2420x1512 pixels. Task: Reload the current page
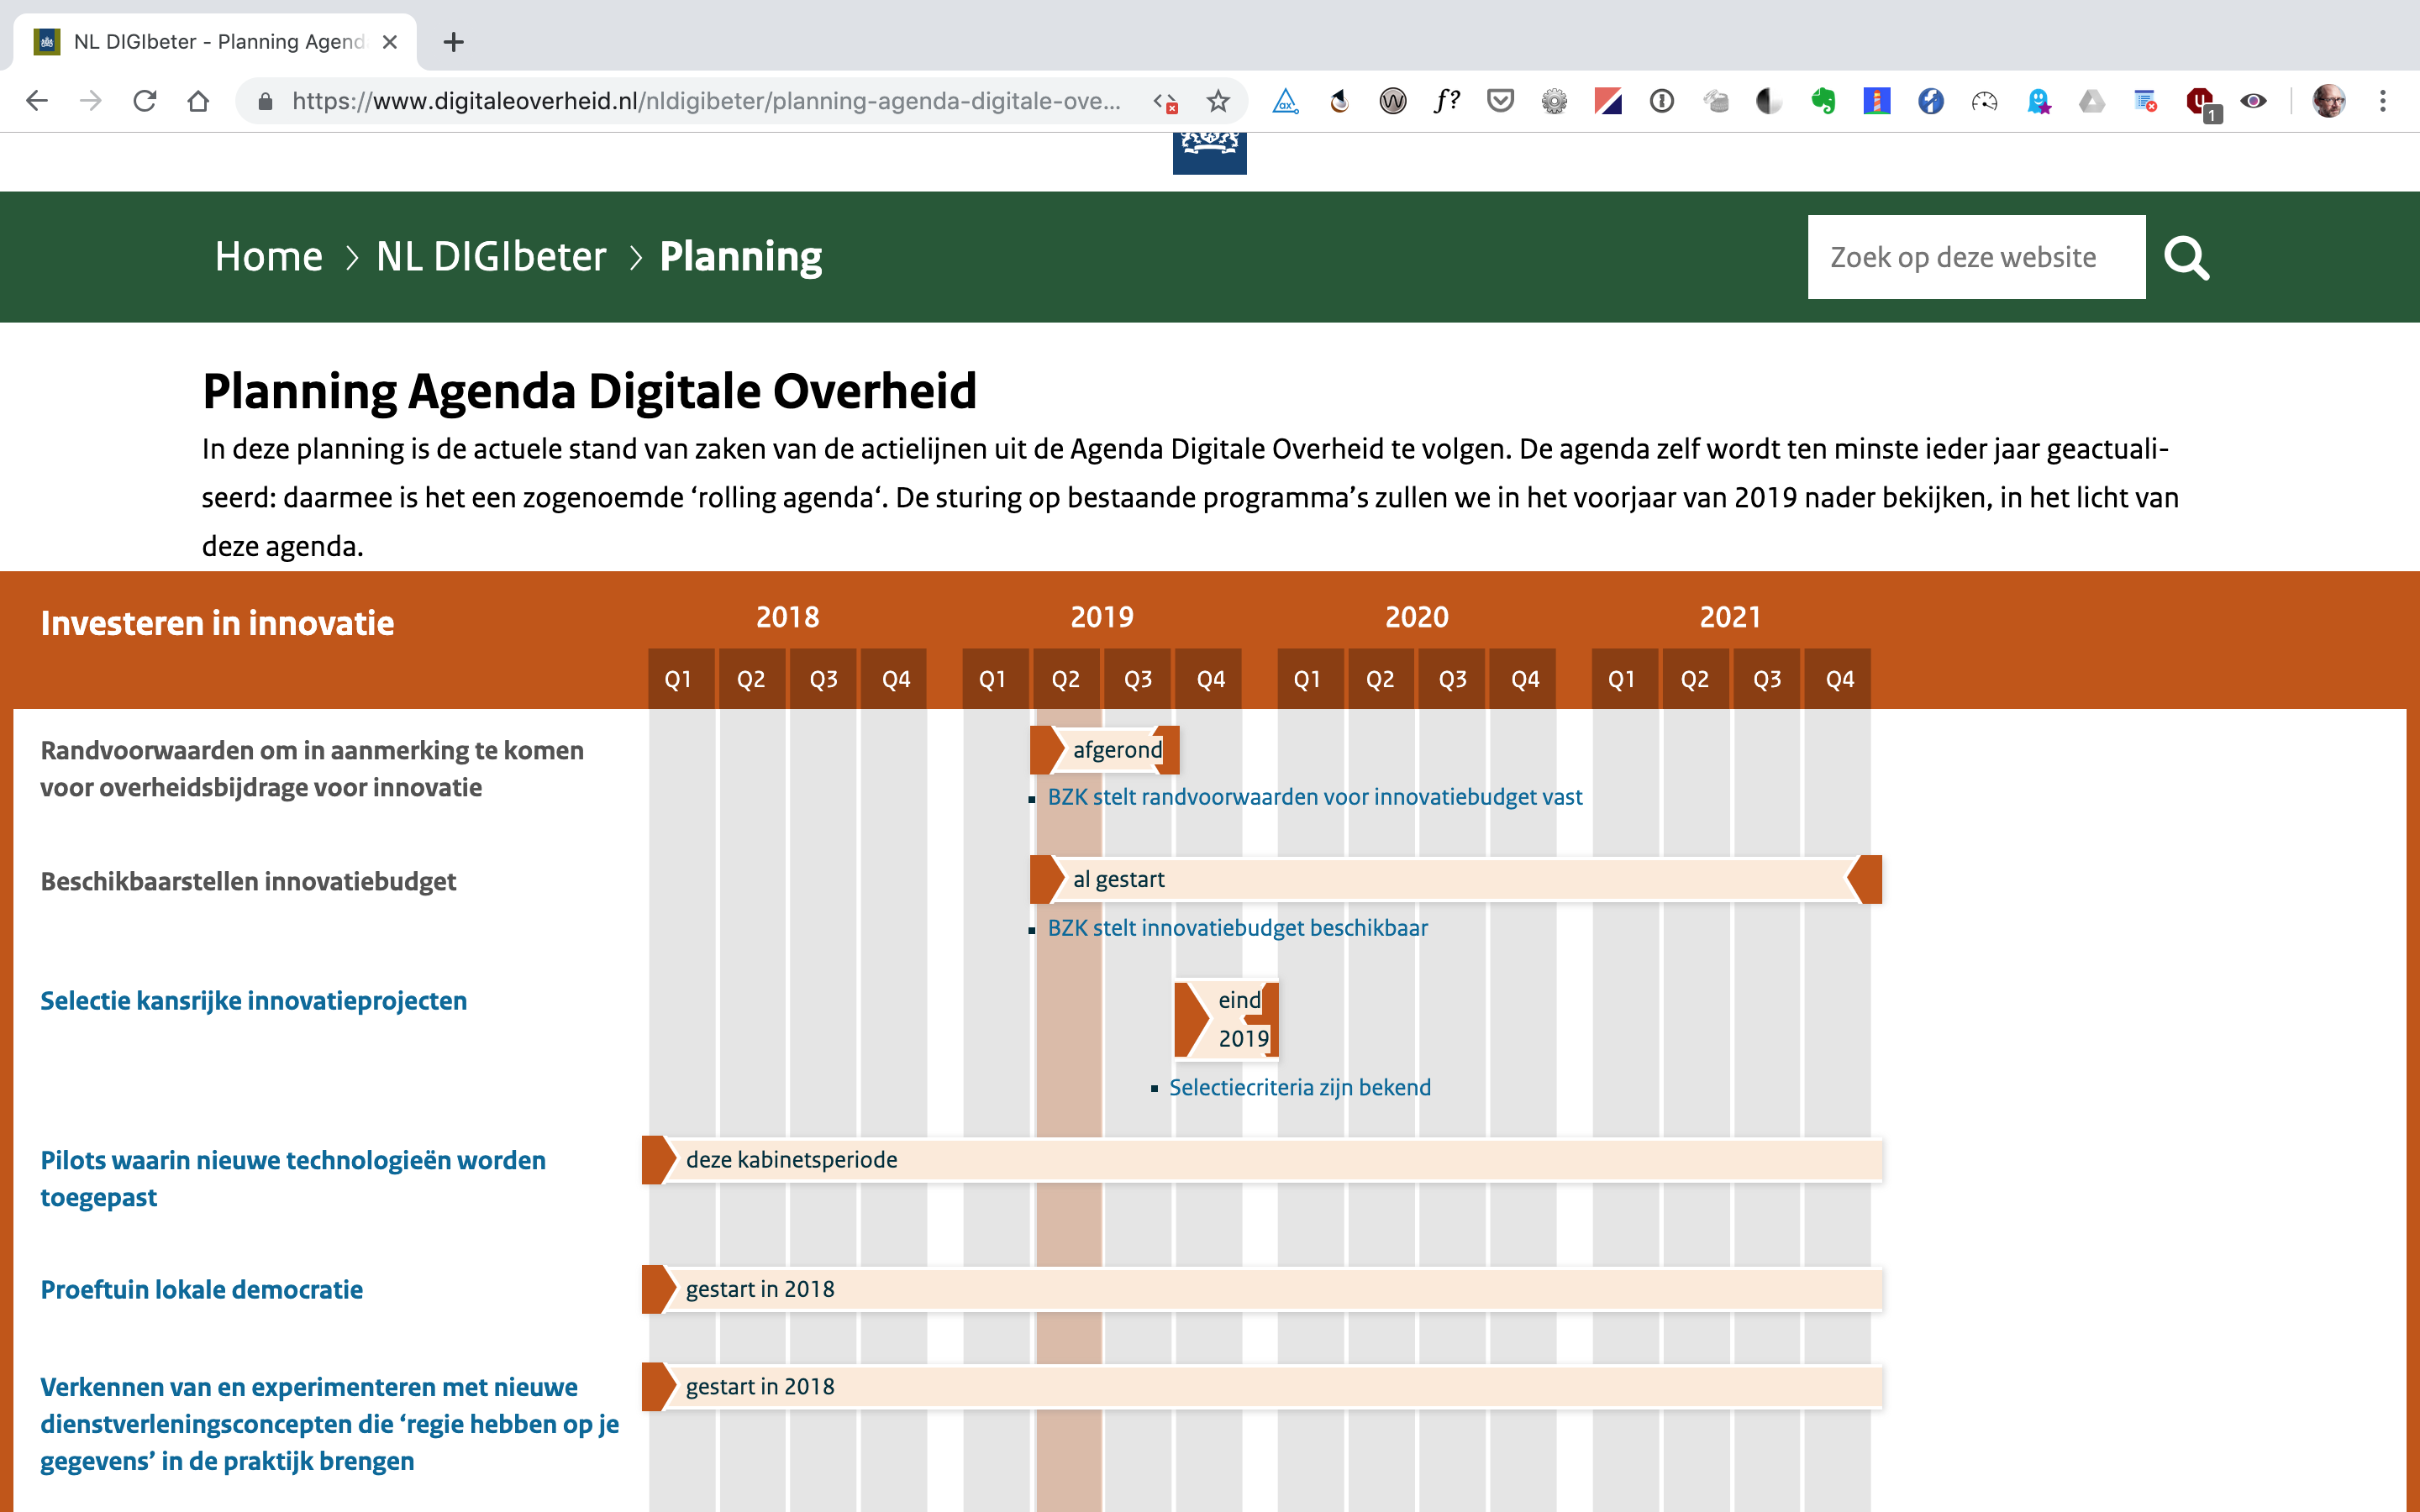click(x=145, y=101)
